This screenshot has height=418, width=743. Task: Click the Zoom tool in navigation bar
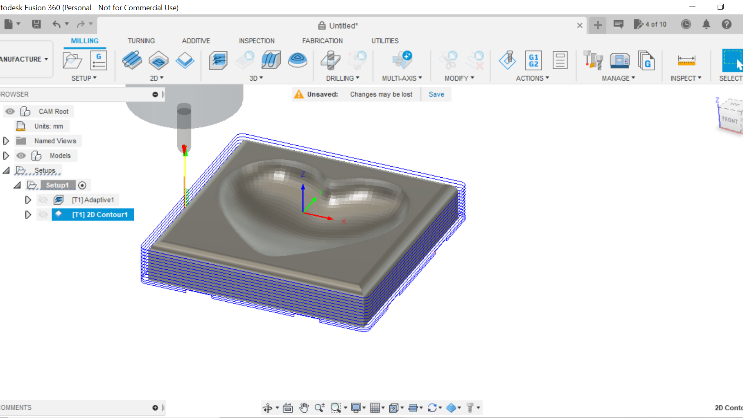pyautogui.click(x=320, y=408)
